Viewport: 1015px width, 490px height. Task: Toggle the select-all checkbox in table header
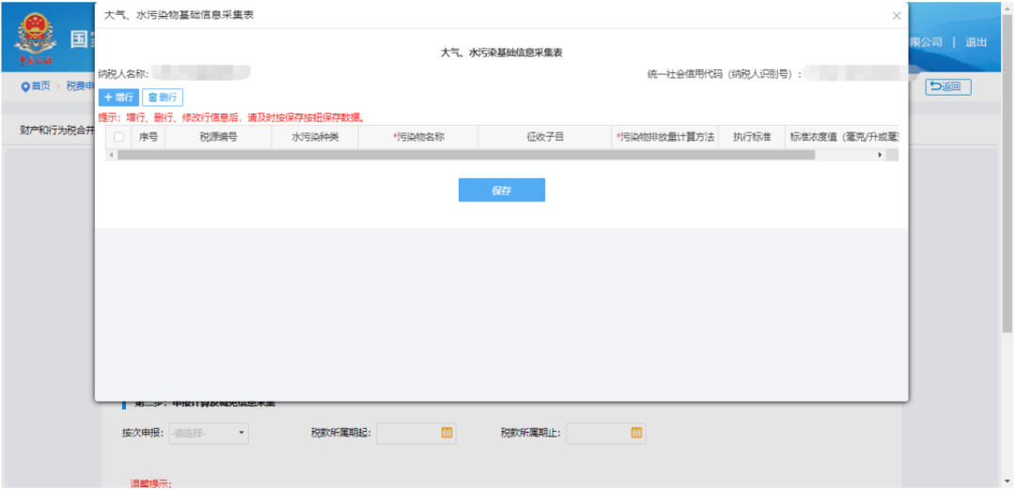click(118, 137)
